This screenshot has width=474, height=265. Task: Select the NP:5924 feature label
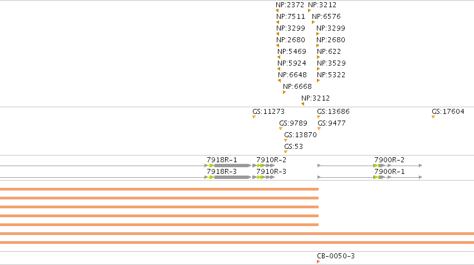point(292,63)
